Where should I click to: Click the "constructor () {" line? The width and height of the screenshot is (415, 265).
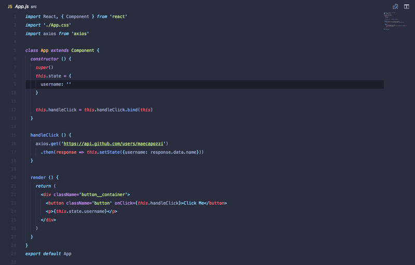click(x=51, y=59)
